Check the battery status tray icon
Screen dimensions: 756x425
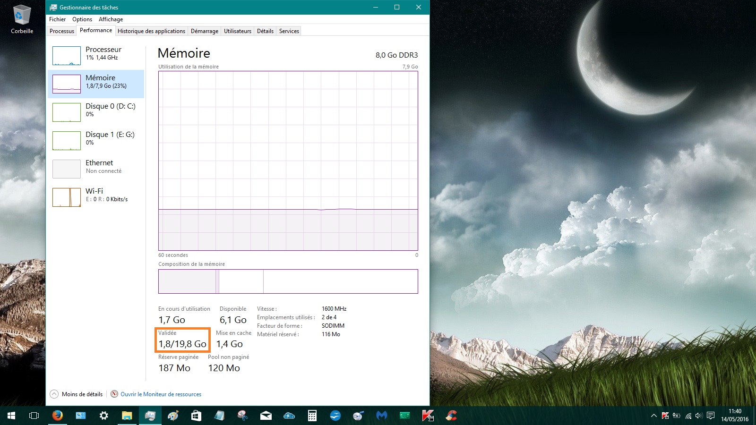pos(677,416)
